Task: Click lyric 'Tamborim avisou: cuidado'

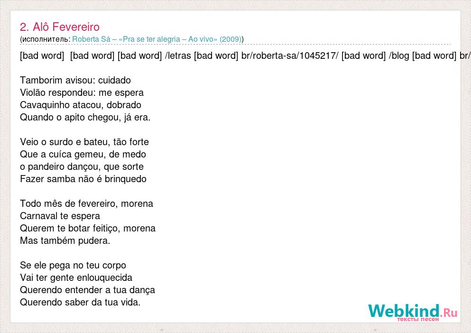Action: pos(75,80)
